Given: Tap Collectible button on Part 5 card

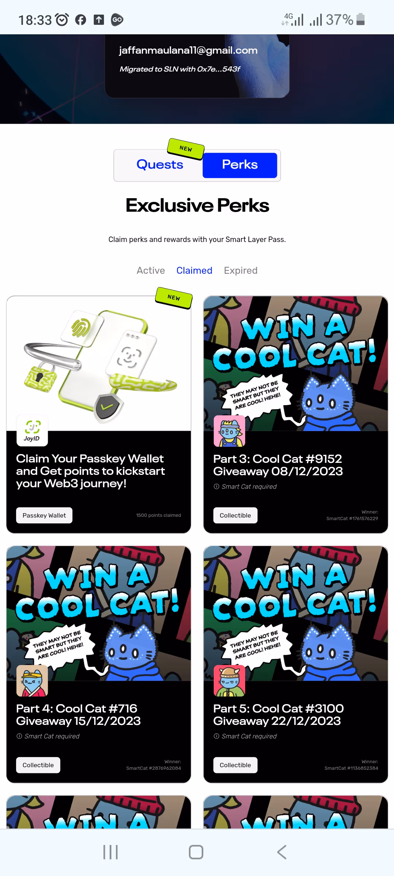Looking at the screenshot, I should (x=235, y=765).
